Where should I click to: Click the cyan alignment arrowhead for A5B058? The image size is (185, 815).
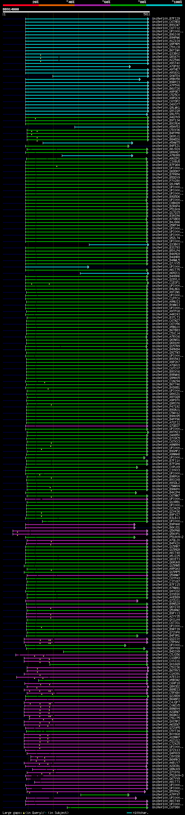click(x=140, y=79)
